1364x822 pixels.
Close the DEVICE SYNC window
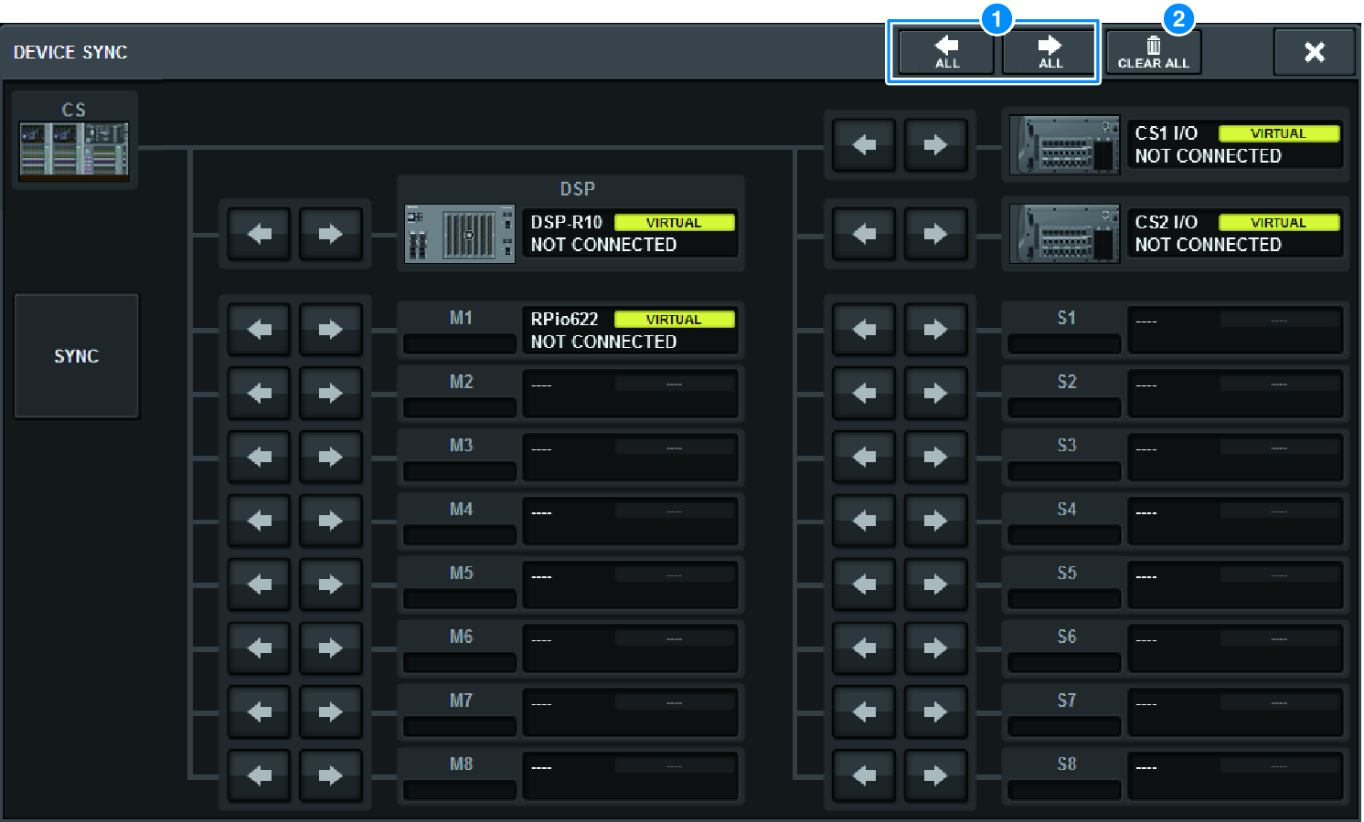point(1314,52)
